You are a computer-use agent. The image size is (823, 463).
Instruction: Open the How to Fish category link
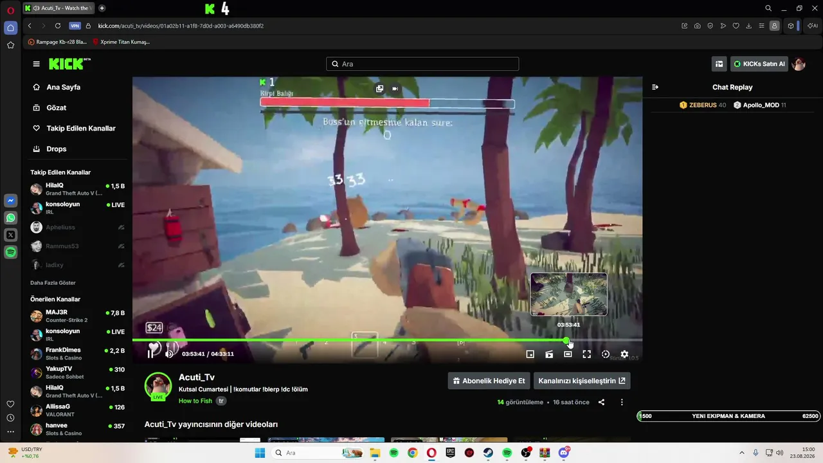195,401
